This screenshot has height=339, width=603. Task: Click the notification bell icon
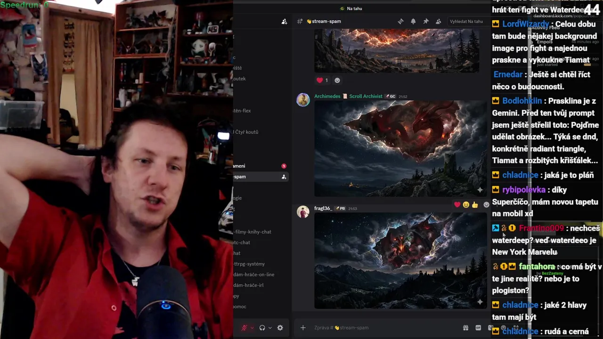pos(413,21)
